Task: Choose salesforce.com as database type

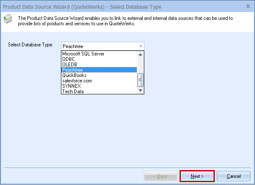Action: click(99, 81)
